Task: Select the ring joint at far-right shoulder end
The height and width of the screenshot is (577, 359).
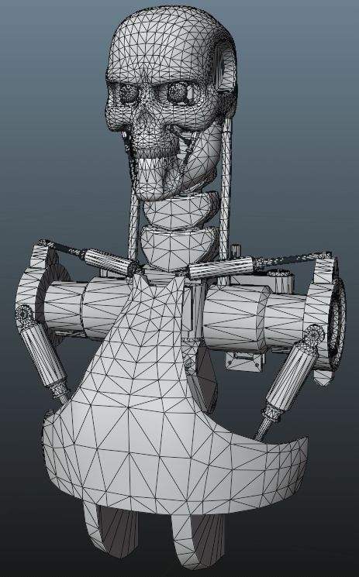Action: coord(337,322)
